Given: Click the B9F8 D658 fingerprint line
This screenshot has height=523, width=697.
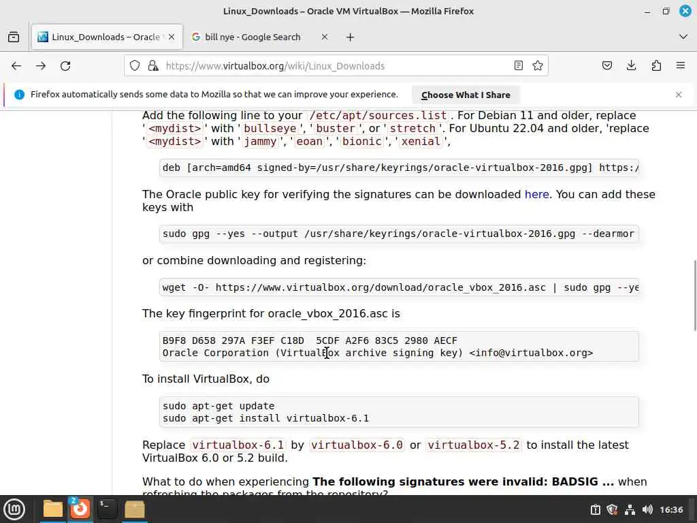Looking at the screenshot, I should [x=310, y=340].
